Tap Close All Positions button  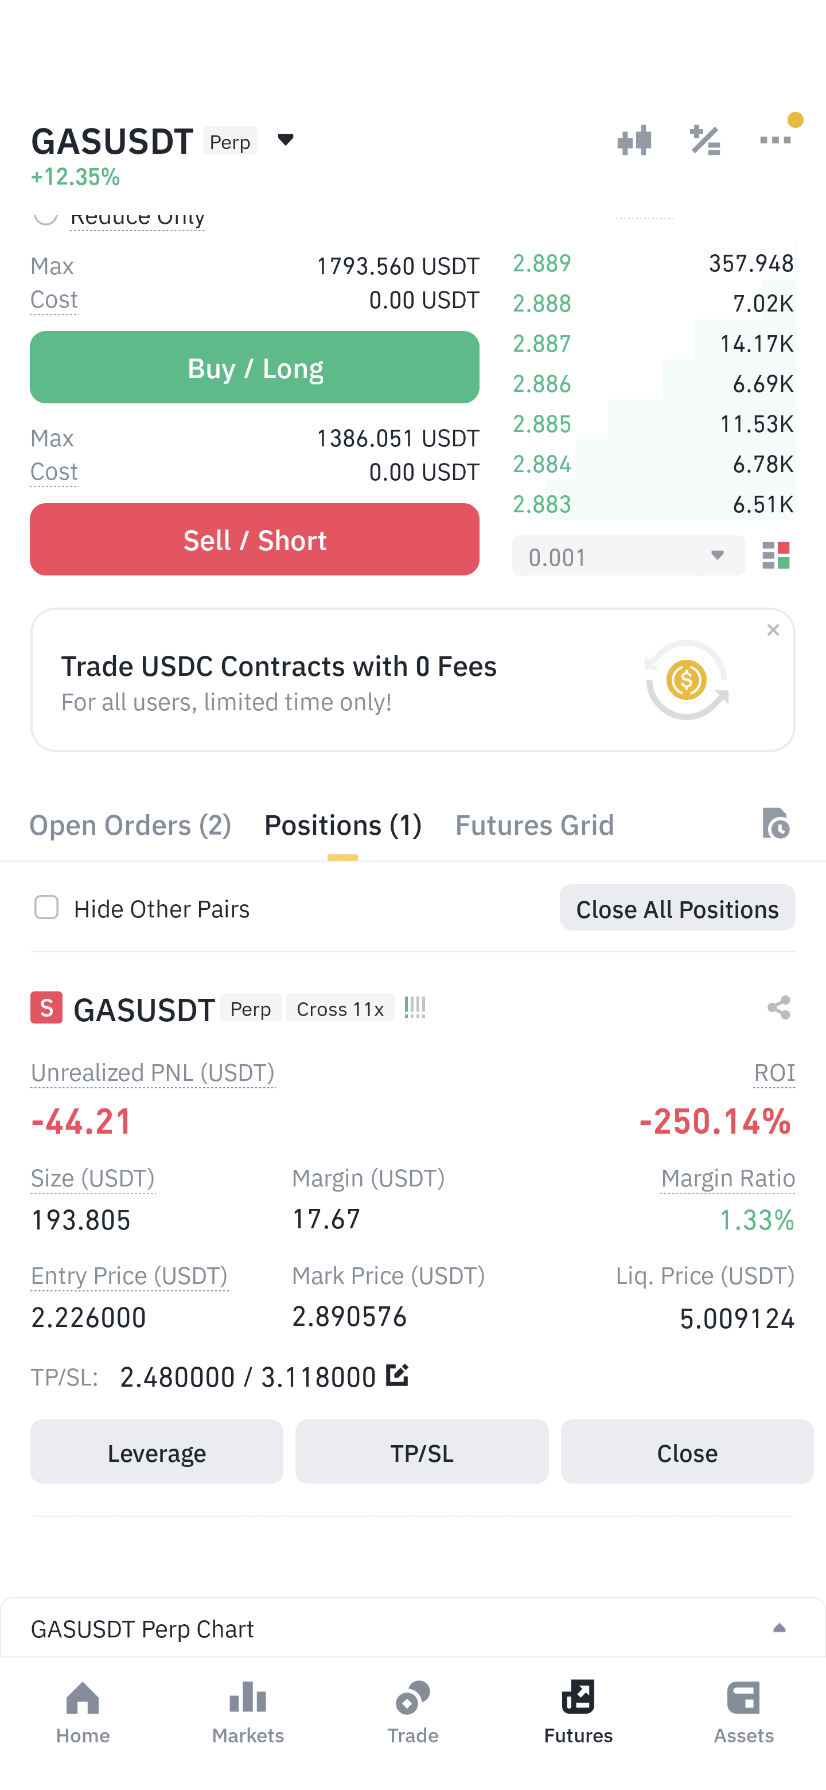click(677, 908)
